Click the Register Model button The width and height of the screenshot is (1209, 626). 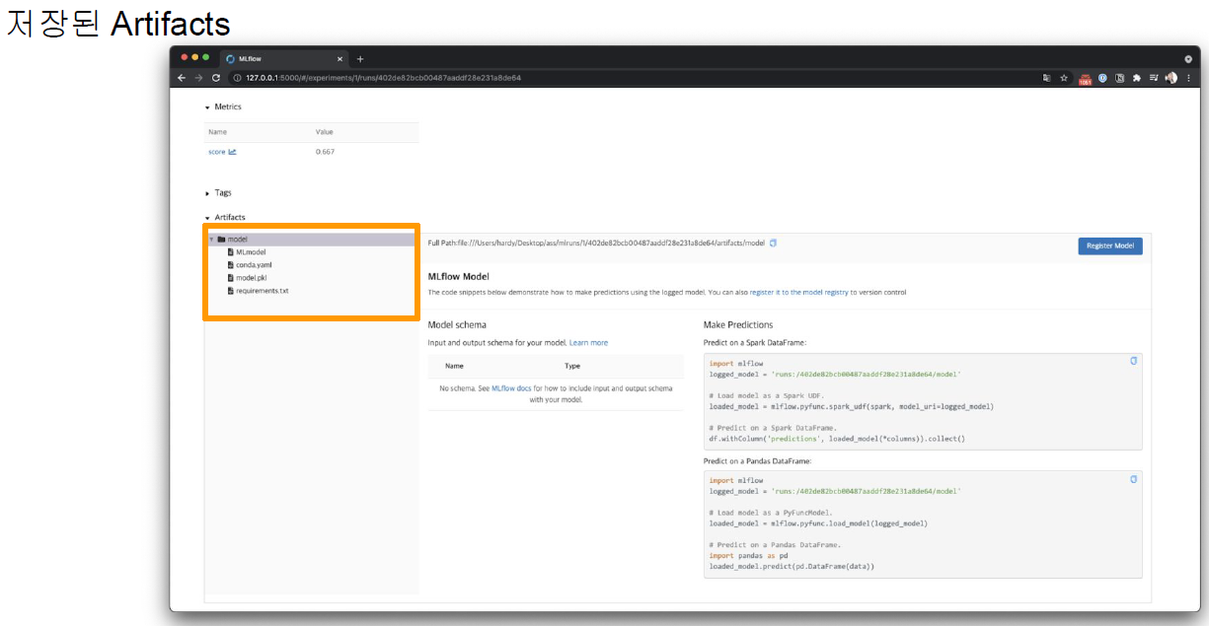pyautogui.click(x=1110, y=245)
